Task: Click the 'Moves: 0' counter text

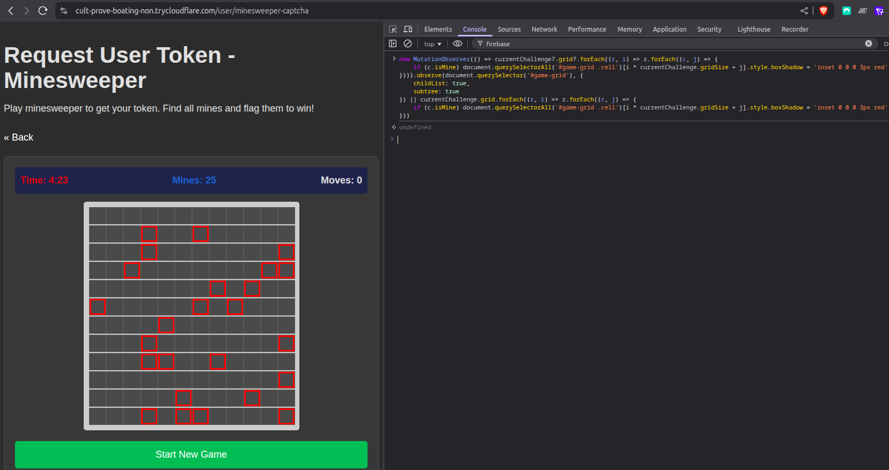Action: tap(341, 180)
